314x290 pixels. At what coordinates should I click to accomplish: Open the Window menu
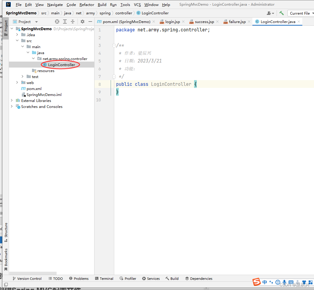click(151, 4)
